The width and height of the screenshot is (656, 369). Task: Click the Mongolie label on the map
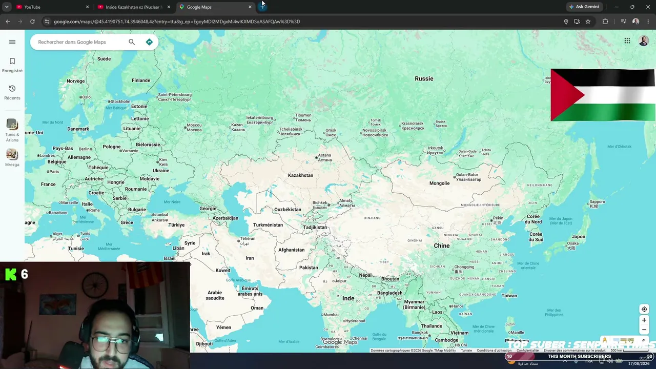[x=439, y=183]
